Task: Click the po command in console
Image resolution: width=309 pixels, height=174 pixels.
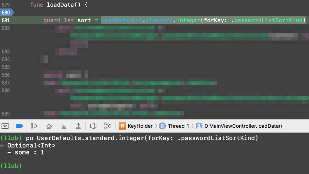Action: coord(142,138)
